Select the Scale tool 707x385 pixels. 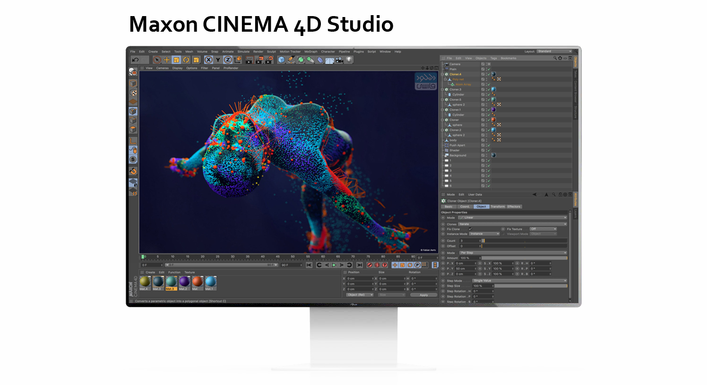click(176, 60)
